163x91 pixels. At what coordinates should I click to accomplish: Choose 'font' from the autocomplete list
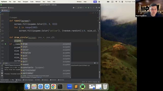point(46,59)
